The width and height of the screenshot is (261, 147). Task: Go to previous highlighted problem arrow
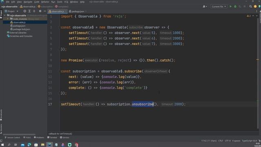(x=253, y=16)
